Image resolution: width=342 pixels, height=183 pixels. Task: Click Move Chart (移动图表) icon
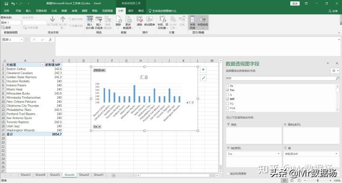click(150, 19)
